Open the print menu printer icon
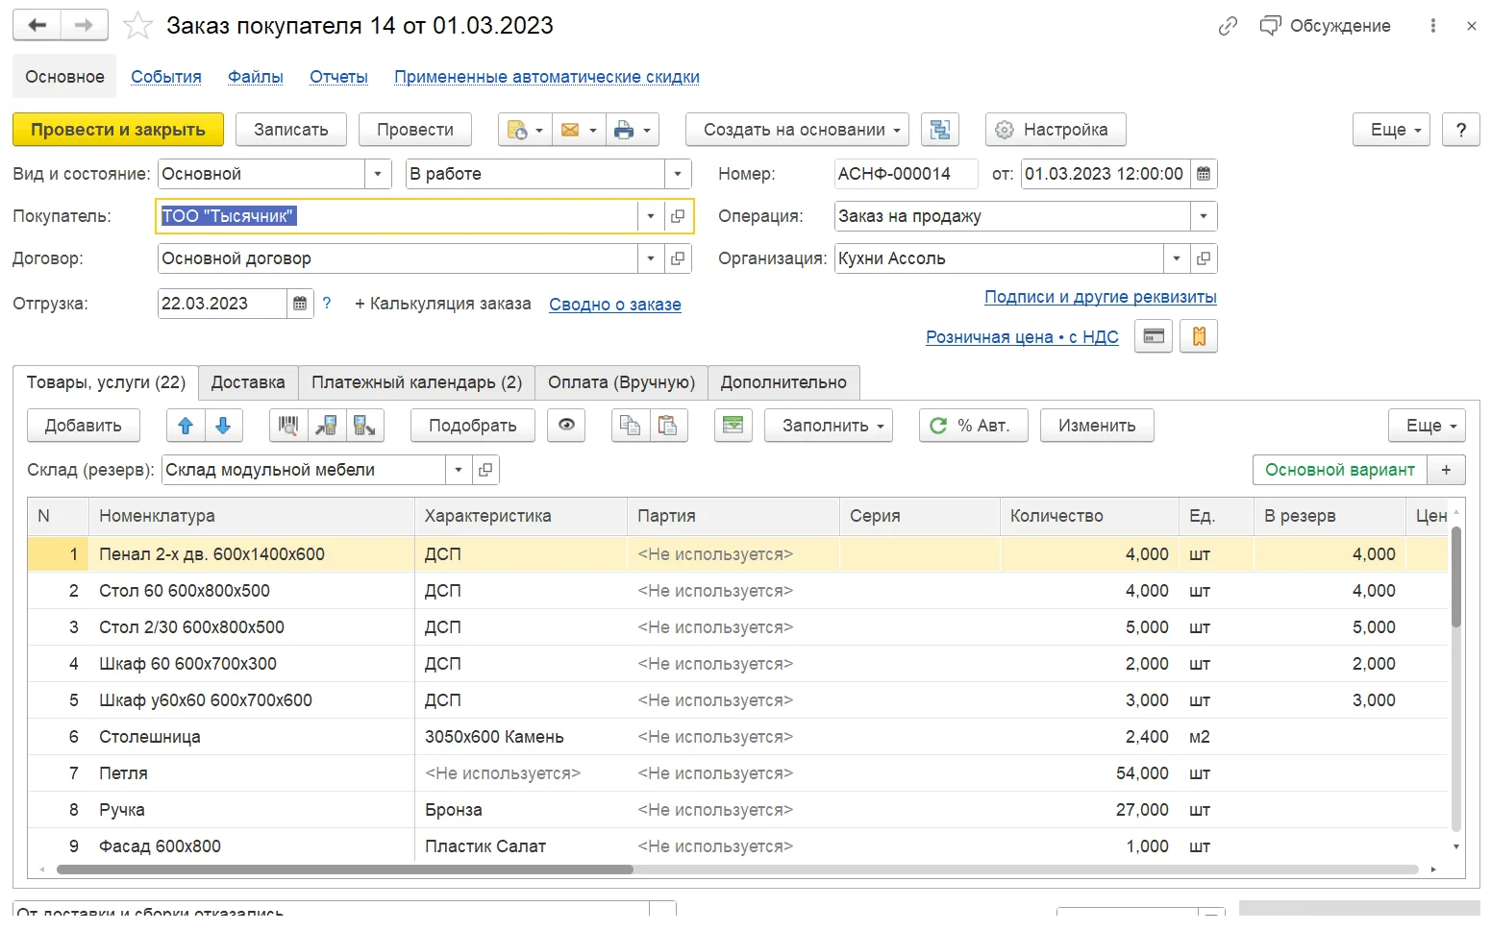This screenshot has height=931, width=1491. 632,130
